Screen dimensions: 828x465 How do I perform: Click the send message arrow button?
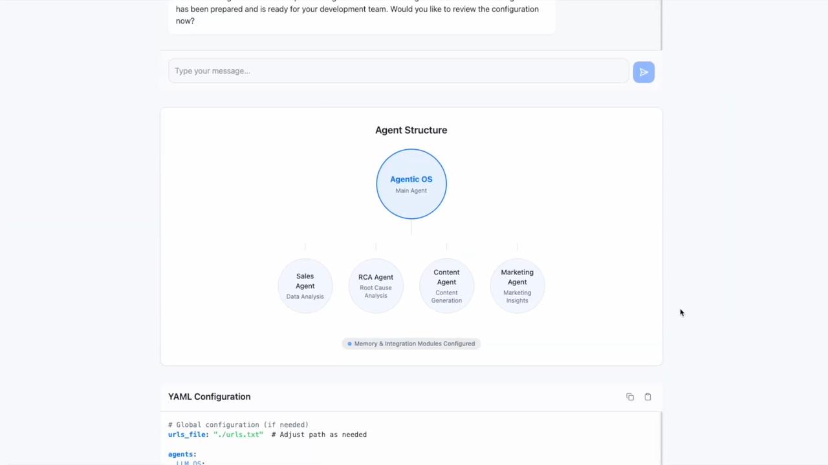[643, 72]
